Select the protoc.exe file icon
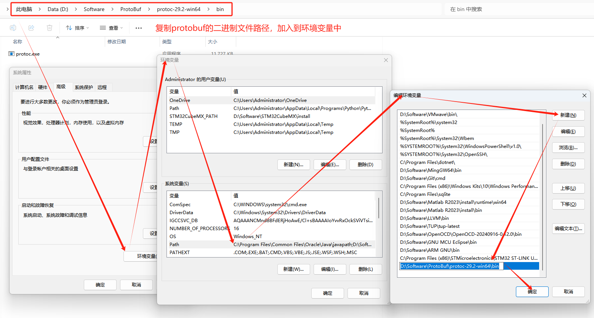The width and height of the screenshot is (594, 318). (x=11, y=54)
